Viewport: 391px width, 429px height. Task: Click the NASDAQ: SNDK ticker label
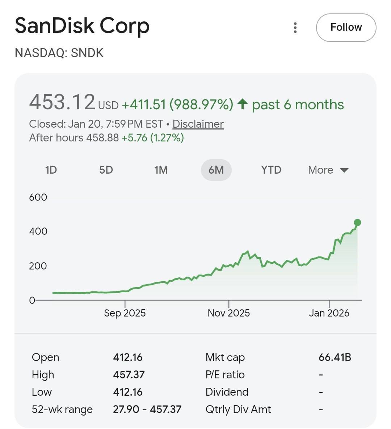pos(59,53)
